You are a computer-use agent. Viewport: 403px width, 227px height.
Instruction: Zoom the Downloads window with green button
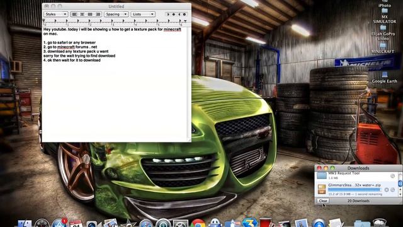332,168
